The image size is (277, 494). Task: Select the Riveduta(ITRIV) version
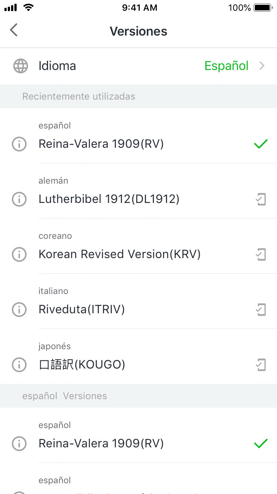point(82,309)
